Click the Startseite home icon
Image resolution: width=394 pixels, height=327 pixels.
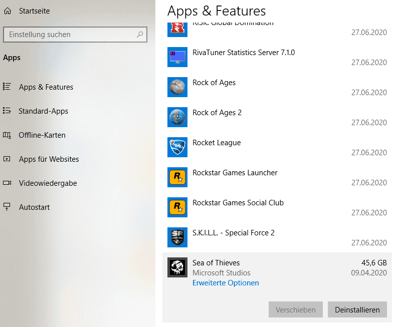coord(8,11)
